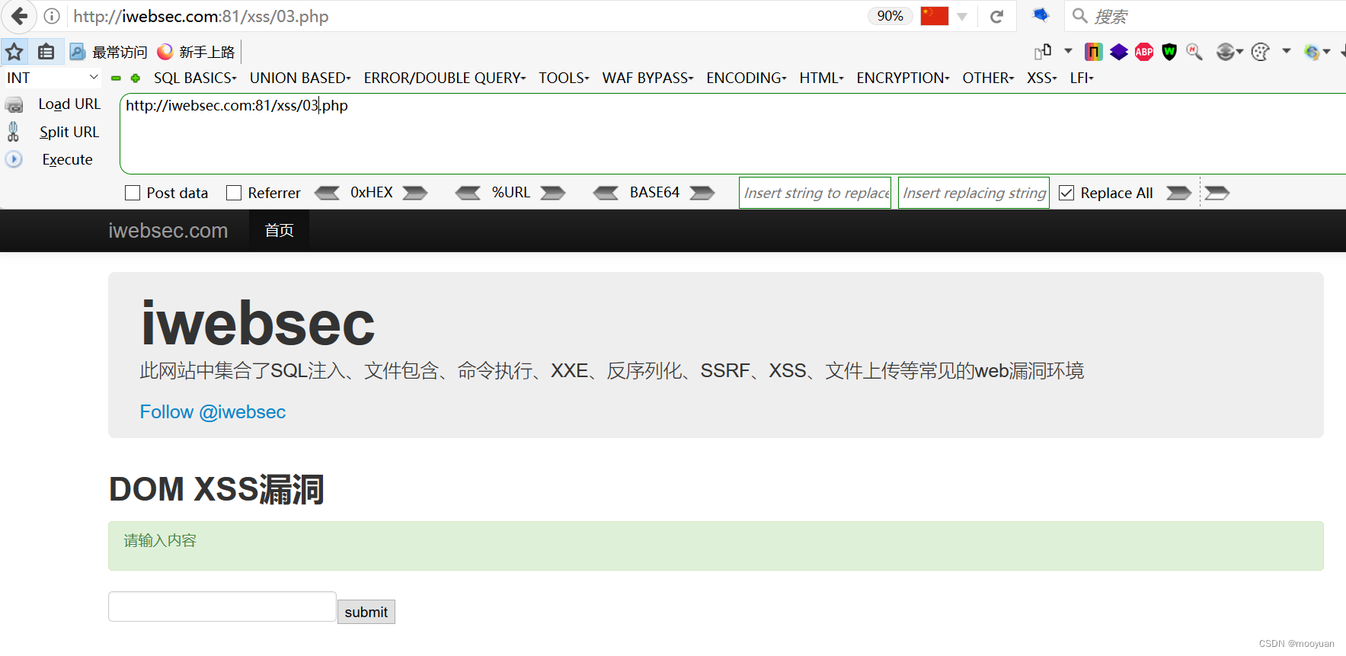Image resolution: width=1346 pixels, height=656 pixels.
Task: Open the bookmarks star icon
Action: 14,52
